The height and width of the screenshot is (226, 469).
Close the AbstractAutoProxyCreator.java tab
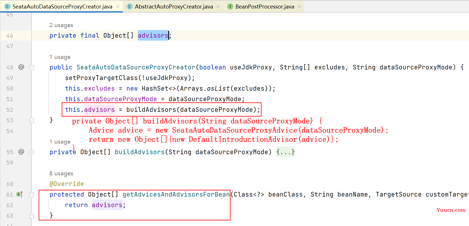click(218, 6)
